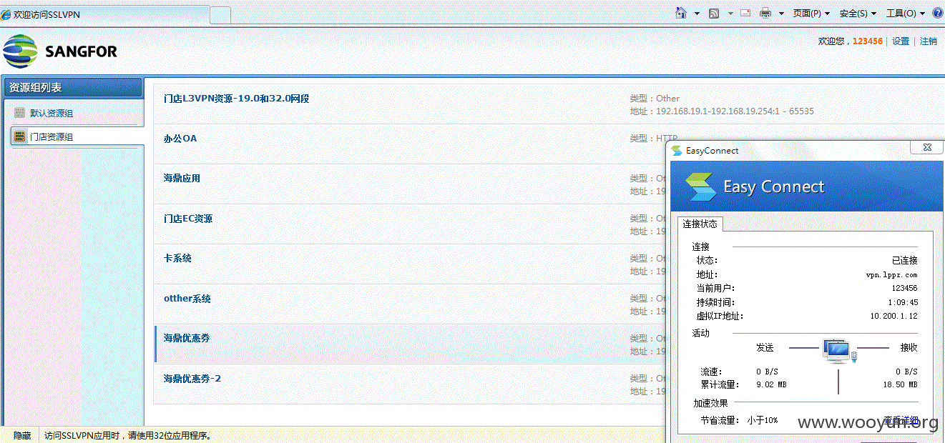Close the EasyConnect window
The height and width of the screenshot is (443, 945).
(x=926, y=146)
